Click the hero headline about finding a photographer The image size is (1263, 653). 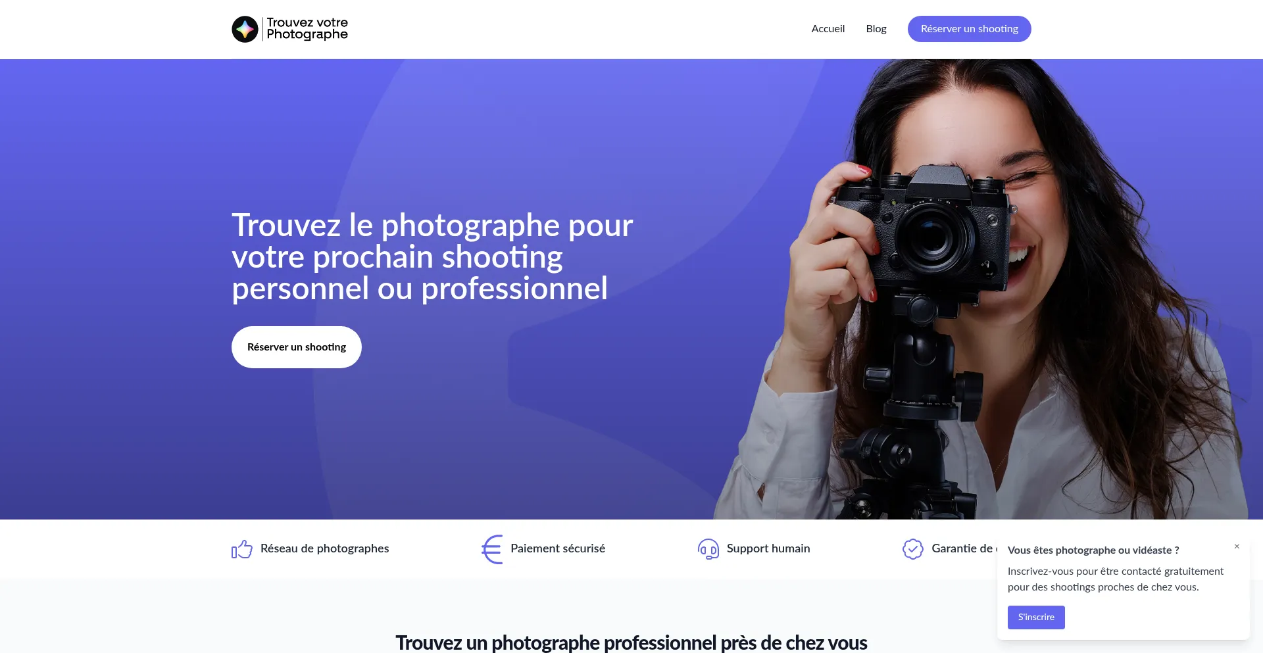coord(432,257)
